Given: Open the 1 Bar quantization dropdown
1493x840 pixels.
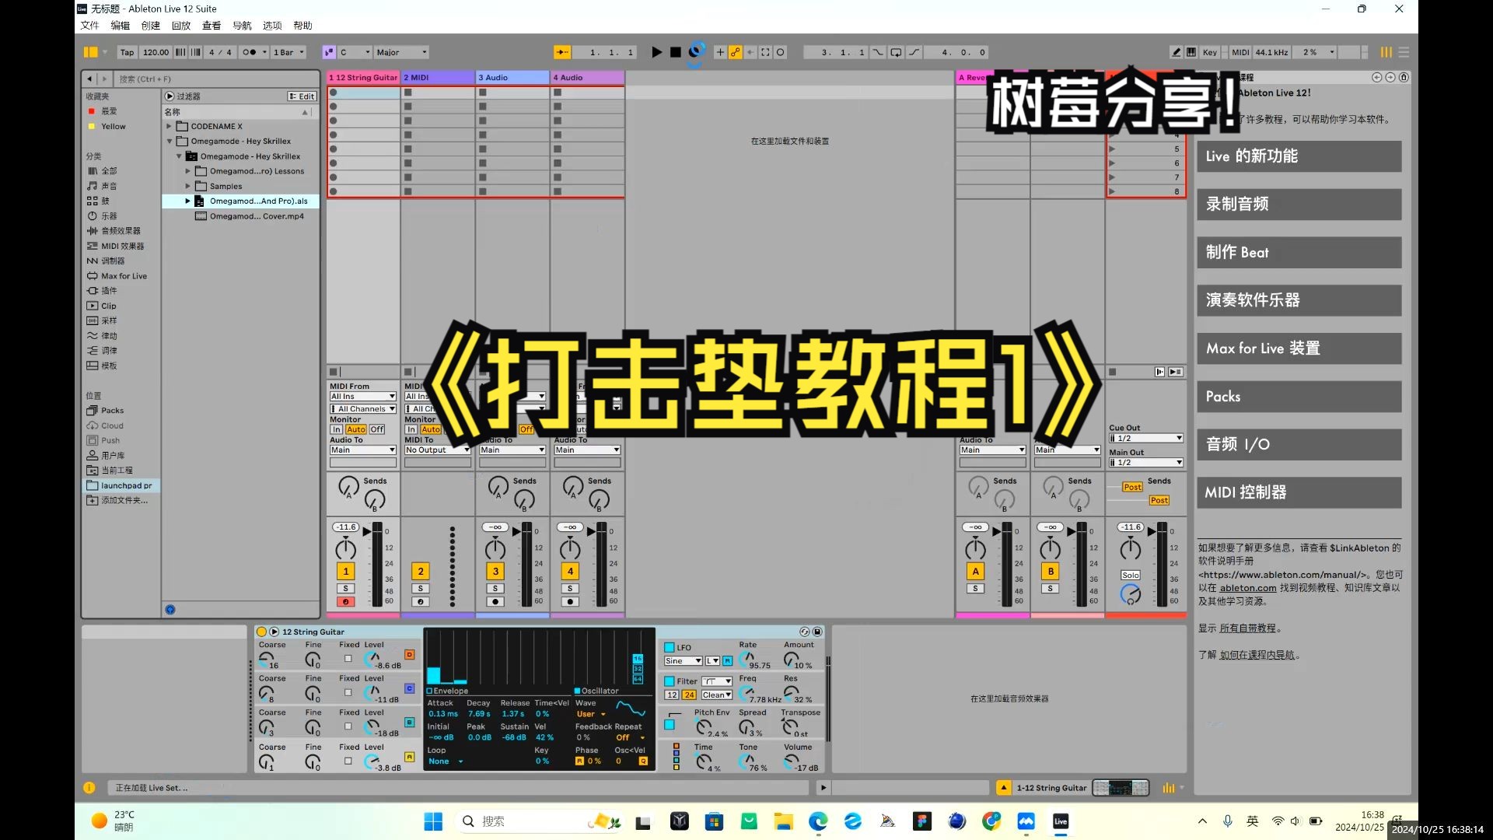Looking at the screenshot, I should pos(288,52).
